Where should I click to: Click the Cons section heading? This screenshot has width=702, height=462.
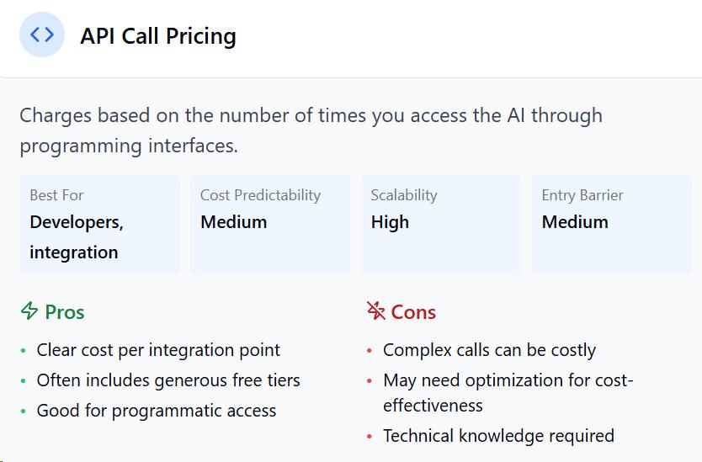(413, 312)
